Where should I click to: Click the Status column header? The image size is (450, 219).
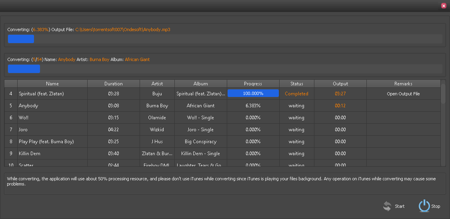coord(296,84)
